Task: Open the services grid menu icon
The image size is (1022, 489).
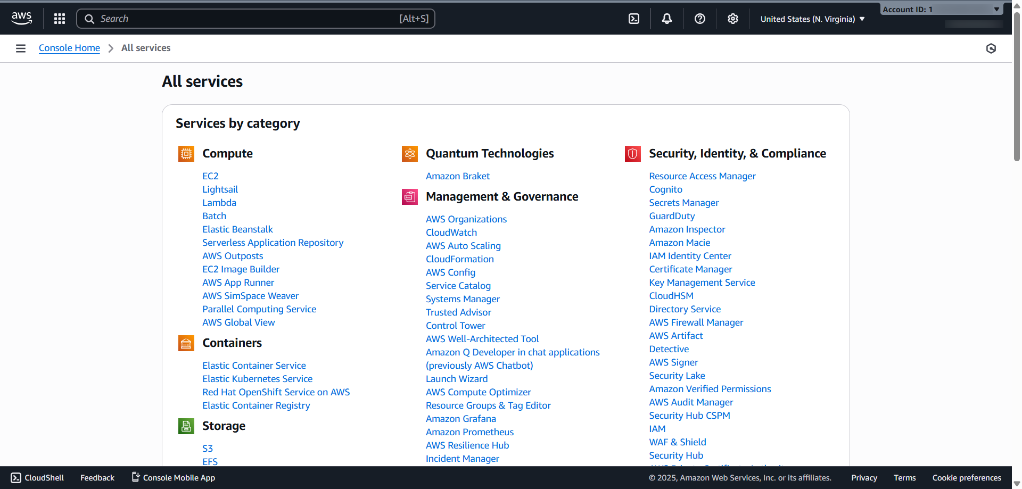Action: pos(60,19)
